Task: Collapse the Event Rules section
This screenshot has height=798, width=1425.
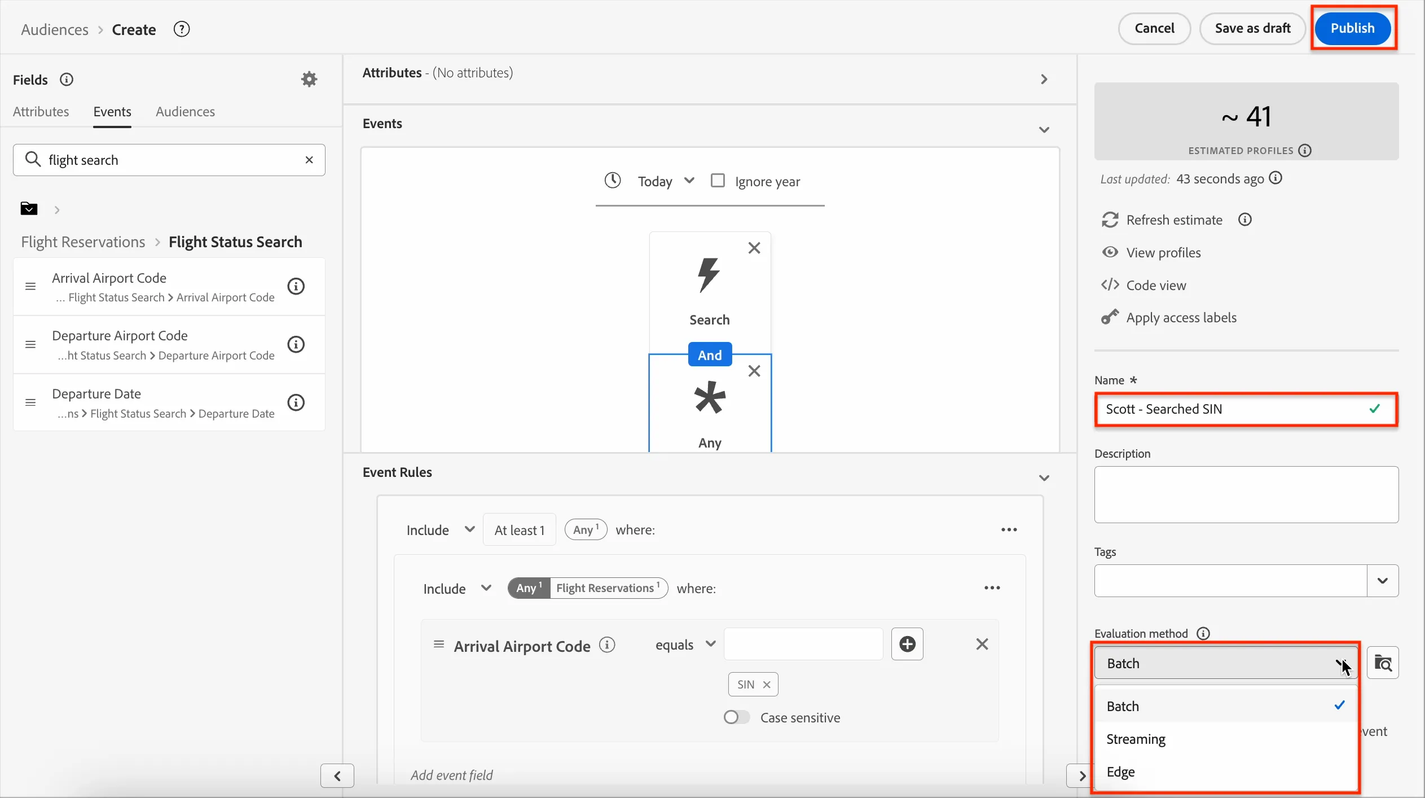Action: coord(1044,478)
